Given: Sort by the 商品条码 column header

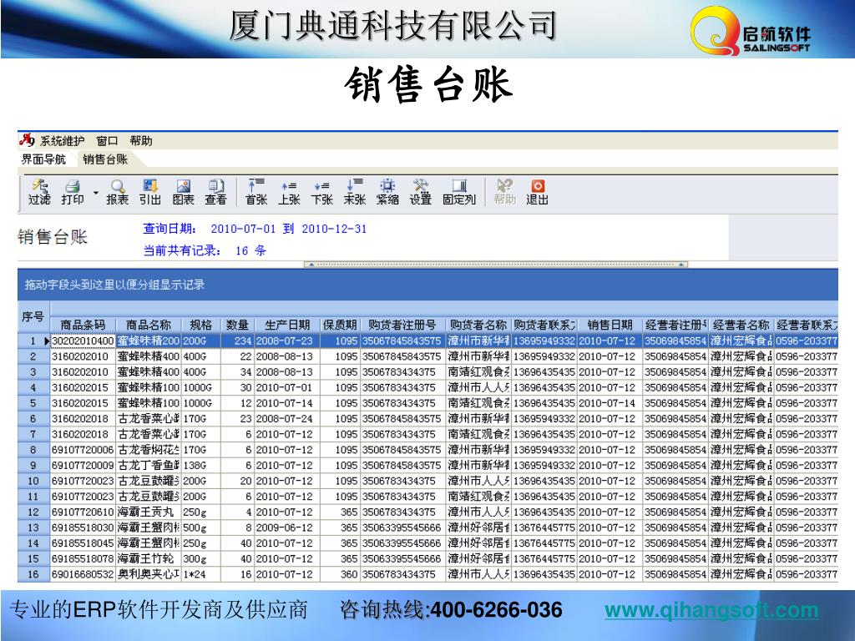Looking at the screenshot, I should pos(83,325).
